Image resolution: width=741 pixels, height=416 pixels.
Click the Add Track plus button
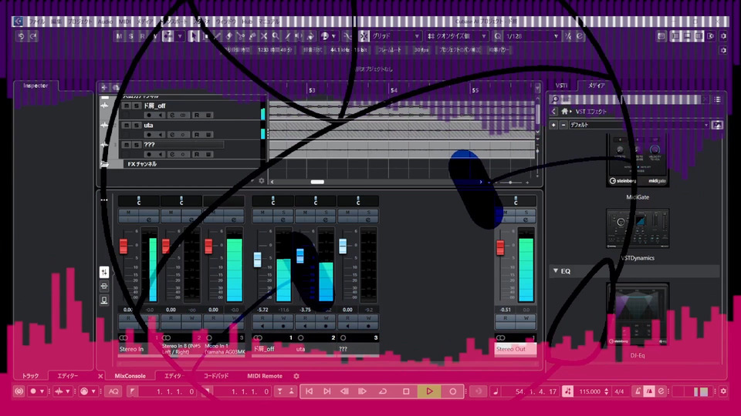pos(104,88)
